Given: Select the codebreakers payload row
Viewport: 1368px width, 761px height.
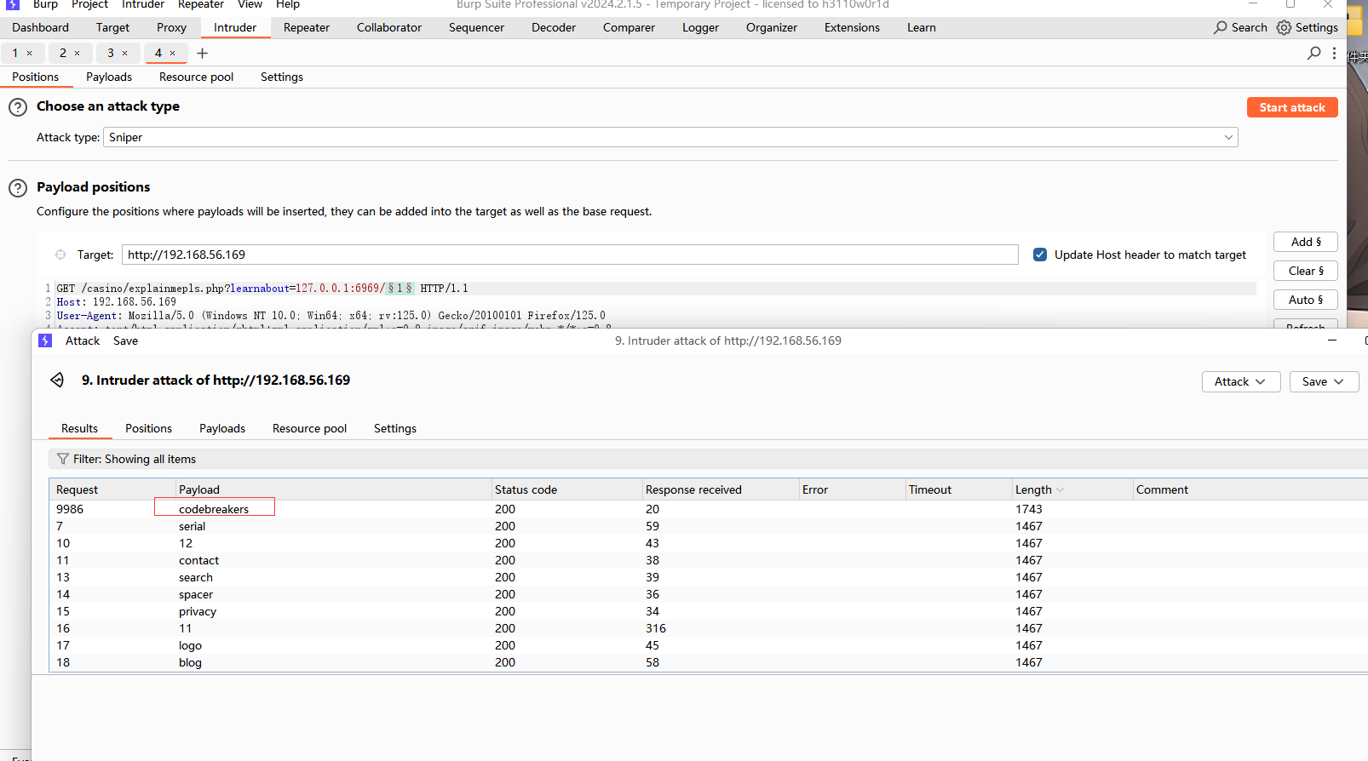Looking at the screenshot, I should click(707, 509).
